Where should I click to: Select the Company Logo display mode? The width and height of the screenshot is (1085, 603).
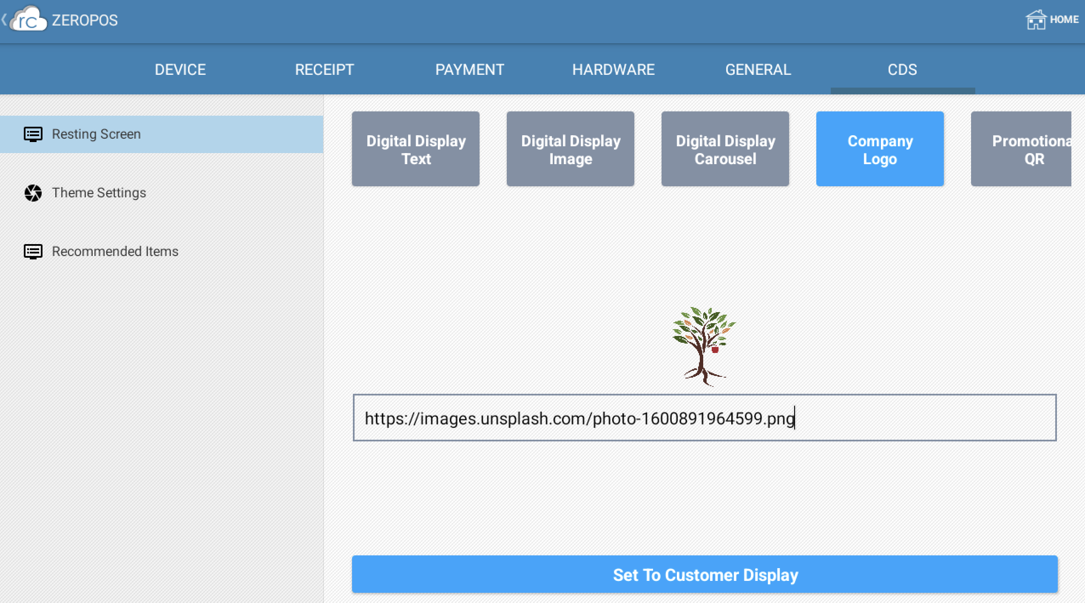[880, 149]
